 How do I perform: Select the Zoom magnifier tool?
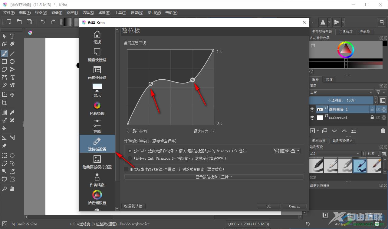point(4,189)
